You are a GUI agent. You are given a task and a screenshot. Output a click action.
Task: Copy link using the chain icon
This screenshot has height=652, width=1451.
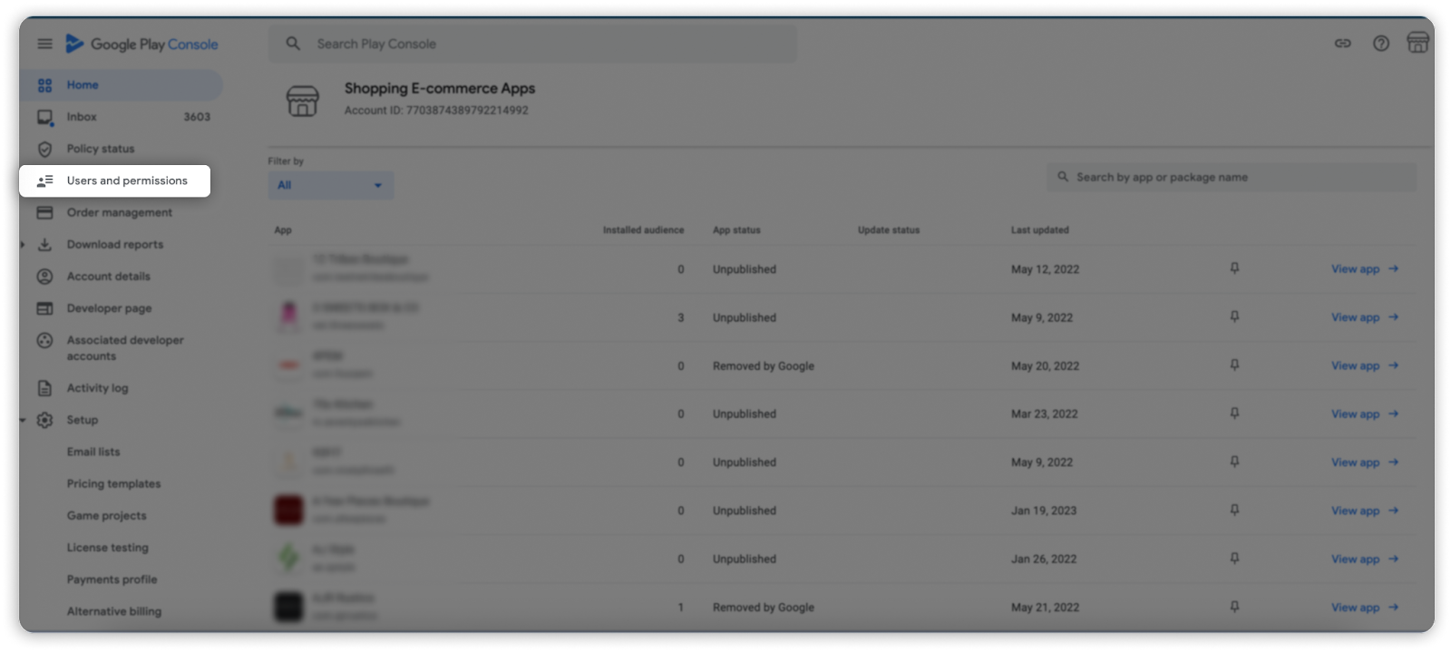pos(1343,44)
